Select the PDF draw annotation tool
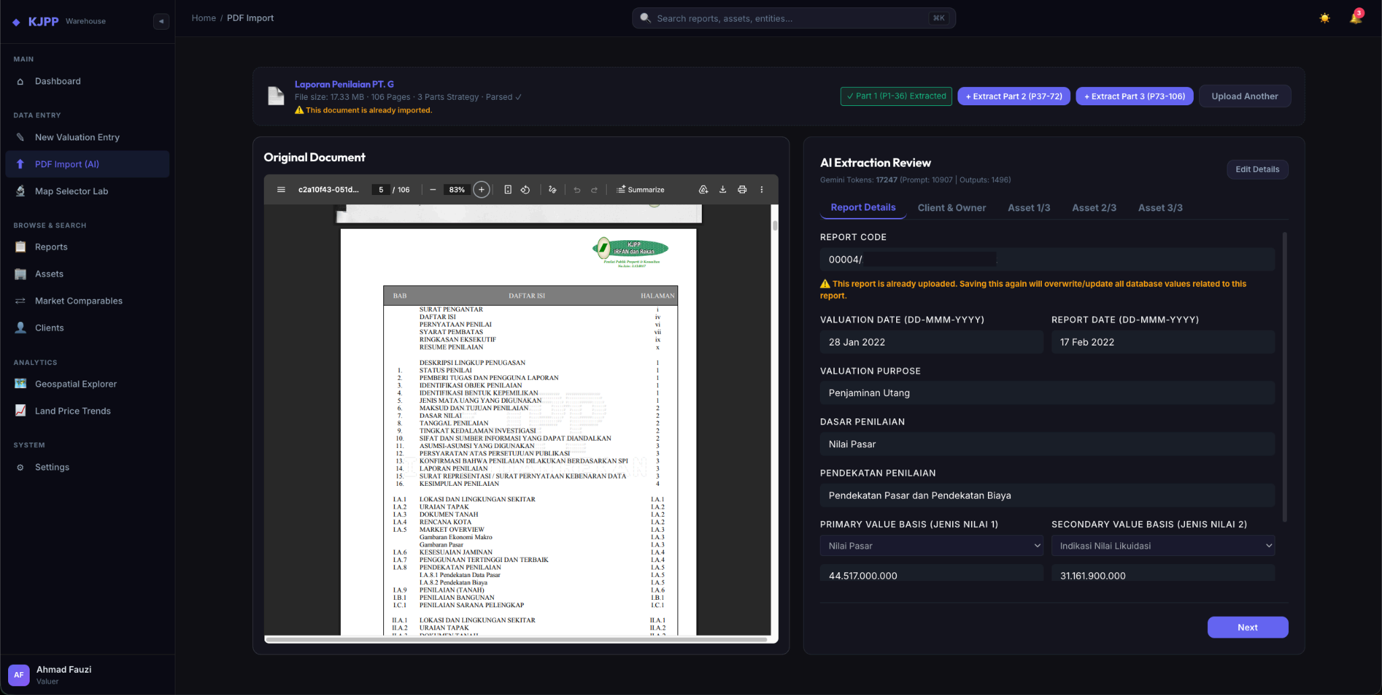 click(552, 190)
